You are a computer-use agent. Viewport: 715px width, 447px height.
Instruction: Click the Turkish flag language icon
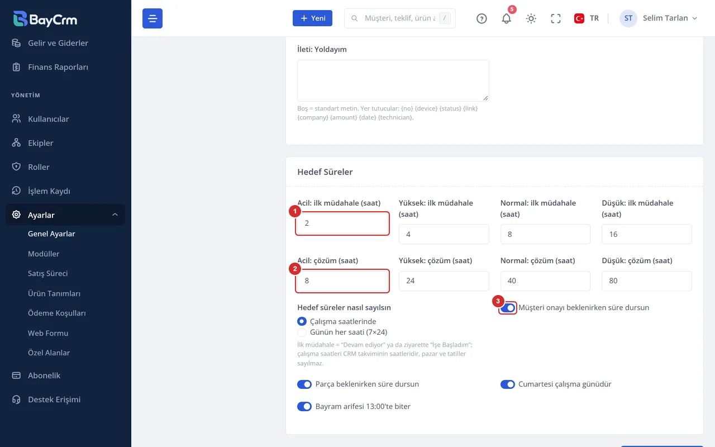pyautogui.click(x=579, y=18)
